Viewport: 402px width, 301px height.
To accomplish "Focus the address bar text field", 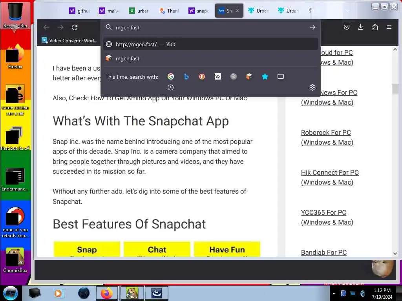I will [x=210, y=27].
